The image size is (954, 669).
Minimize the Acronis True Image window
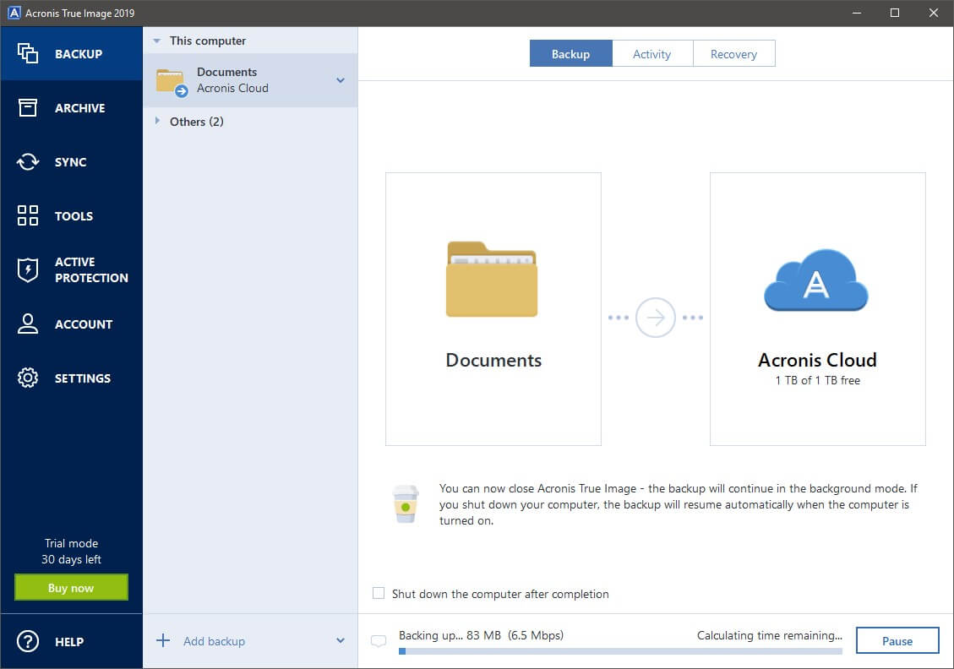[x=857, y=13]
